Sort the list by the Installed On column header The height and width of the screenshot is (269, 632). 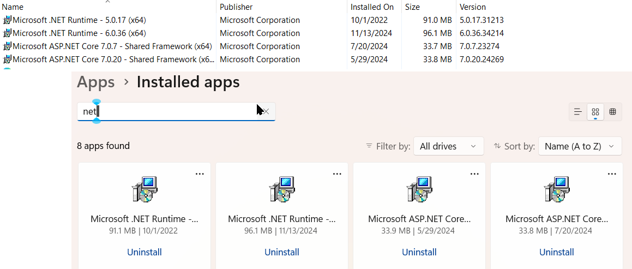tap(372, 7)
